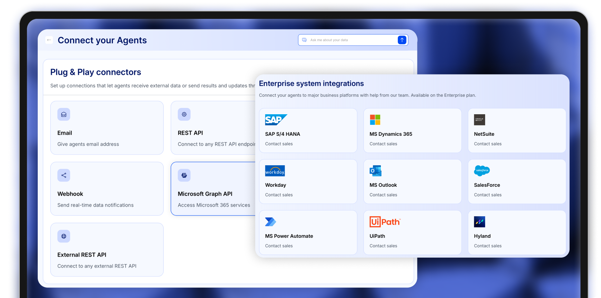Click Send real-time data notifications text
This screenshot has height=298, width=601.
pyautogui.click(x=96, y=205)
